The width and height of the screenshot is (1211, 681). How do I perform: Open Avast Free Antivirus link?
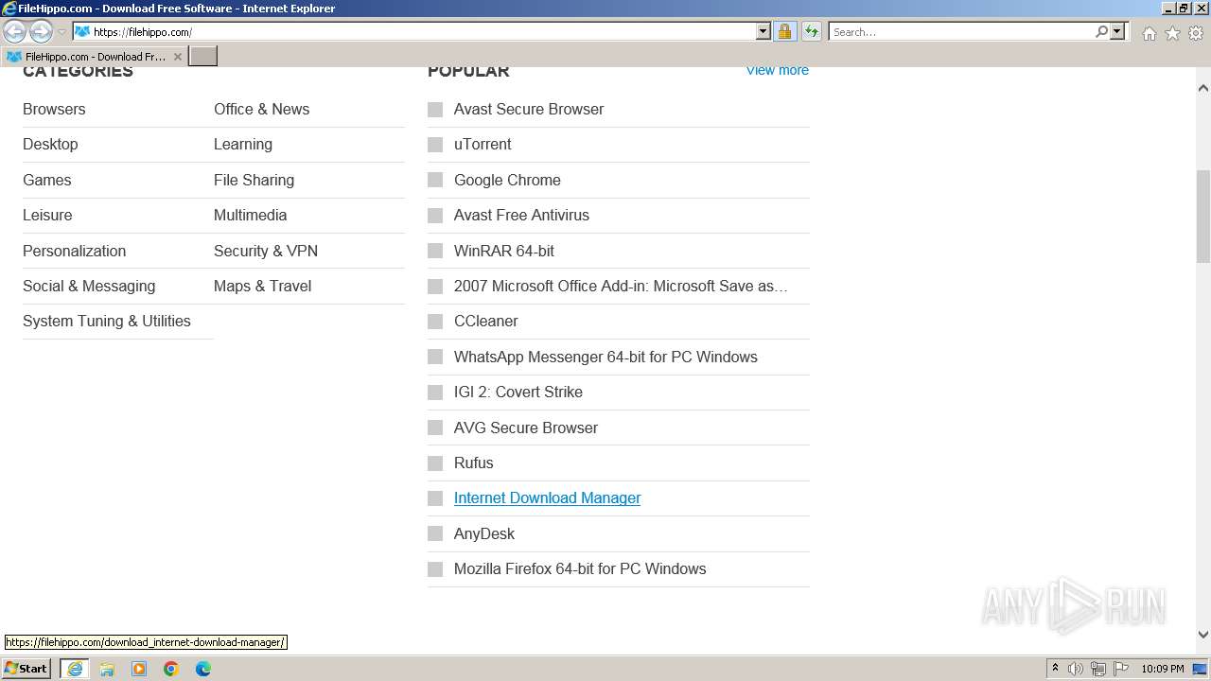coord(521,215)
